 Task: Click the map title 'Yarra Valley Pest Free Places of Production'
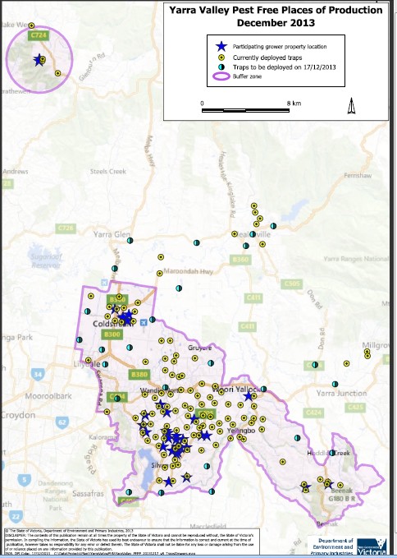(276, 10)
